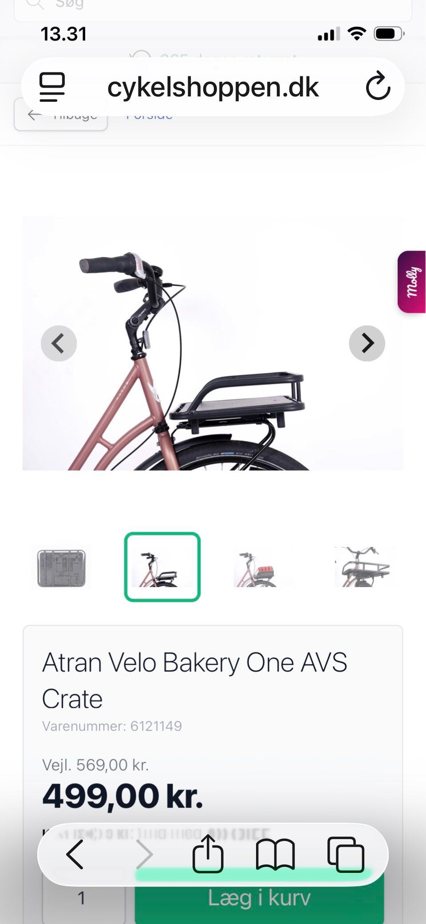
Task: Select the highlighted bike rack thumbnail
Action: [x=162, y=567]
